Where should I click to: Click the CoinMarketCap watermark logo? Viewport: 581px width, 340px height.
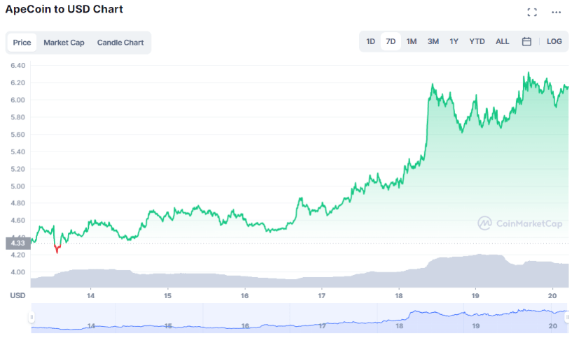tap(520, 223)
